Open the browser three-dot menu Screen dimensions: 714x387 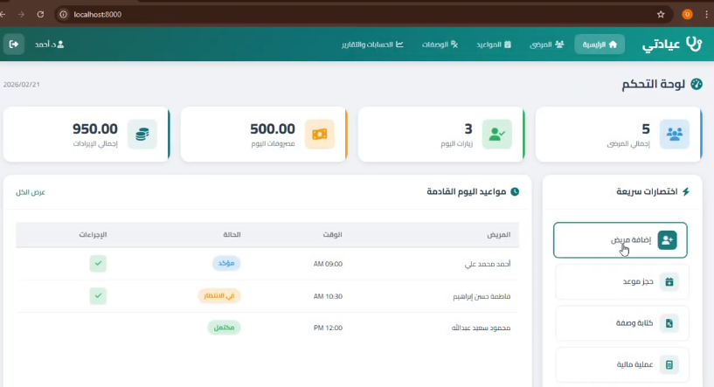(704, 14)
